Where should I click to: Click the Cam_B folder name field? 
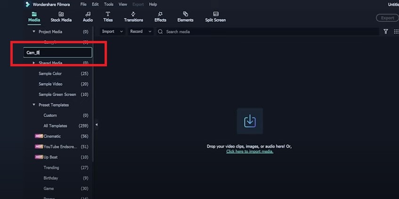pos(58,53)
